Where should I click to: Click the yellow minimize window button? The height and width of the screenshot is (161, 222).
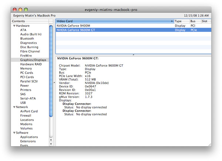point(21,9)
